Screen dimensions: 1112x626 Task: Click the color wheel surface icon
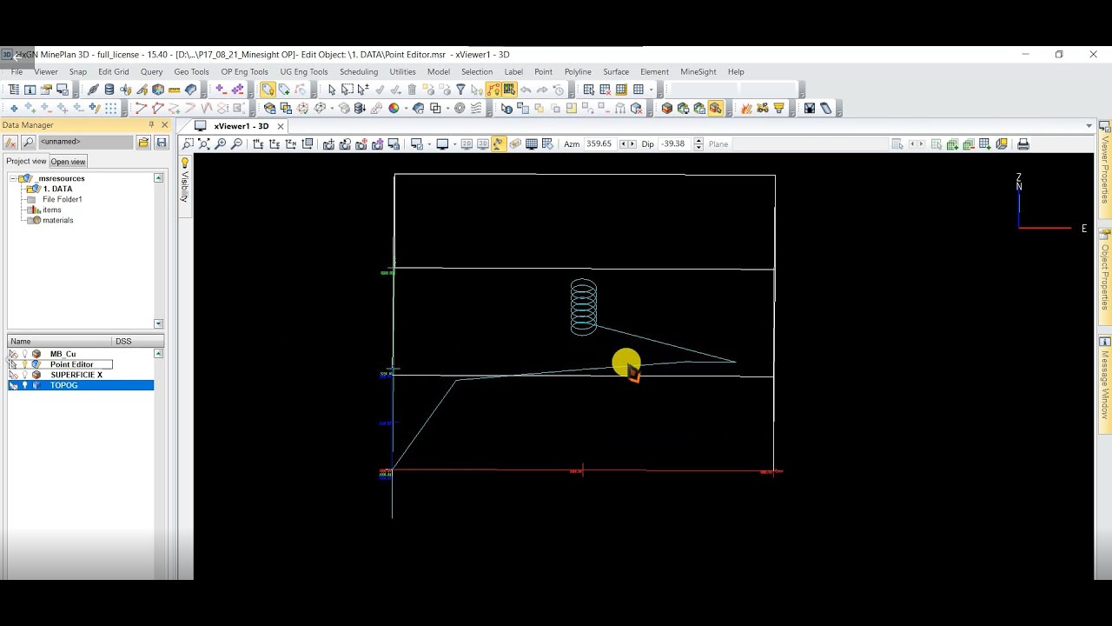click(394, 109)
